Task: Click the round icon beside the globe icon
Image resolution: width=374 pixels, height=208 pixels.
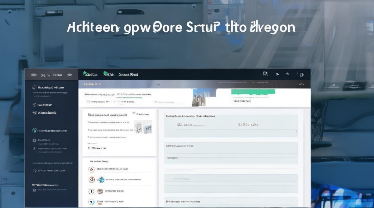Action: (91, 180)
